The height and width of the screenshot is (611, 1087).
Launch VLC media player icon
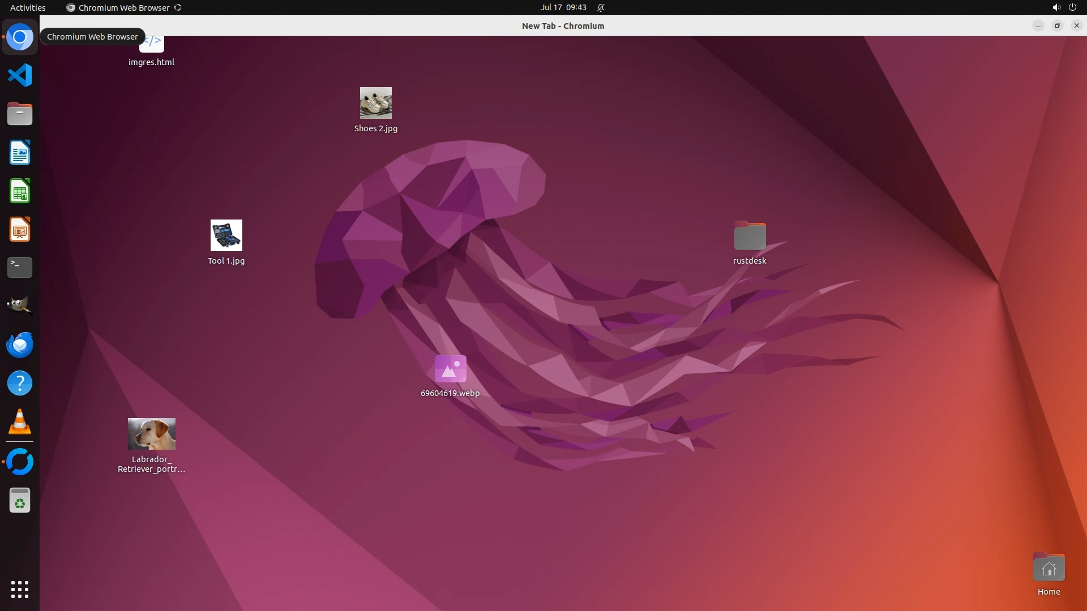[x=20, y=422]
